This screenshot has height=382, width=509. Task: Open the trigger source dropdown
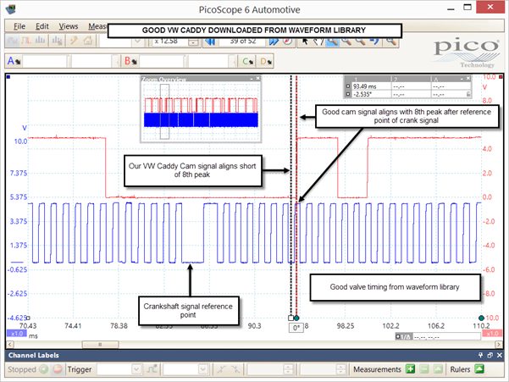pyautogui.click(x=203, y=369)
